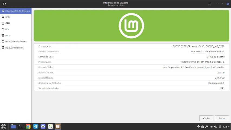Click the Memória RAM value '8.0 GB'

(x=221, y=73)
